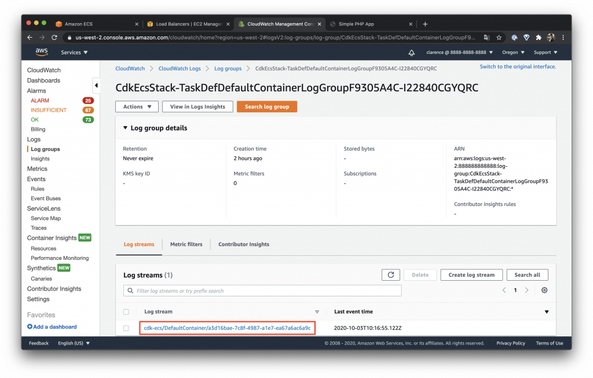Close the Amazon ECS browser tab
This screenshot has height=378, width=593.
click(x=137, y=24)
